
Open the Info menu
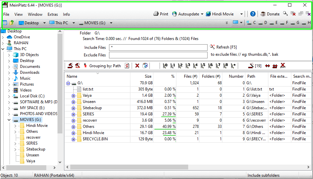coord(66,14)
